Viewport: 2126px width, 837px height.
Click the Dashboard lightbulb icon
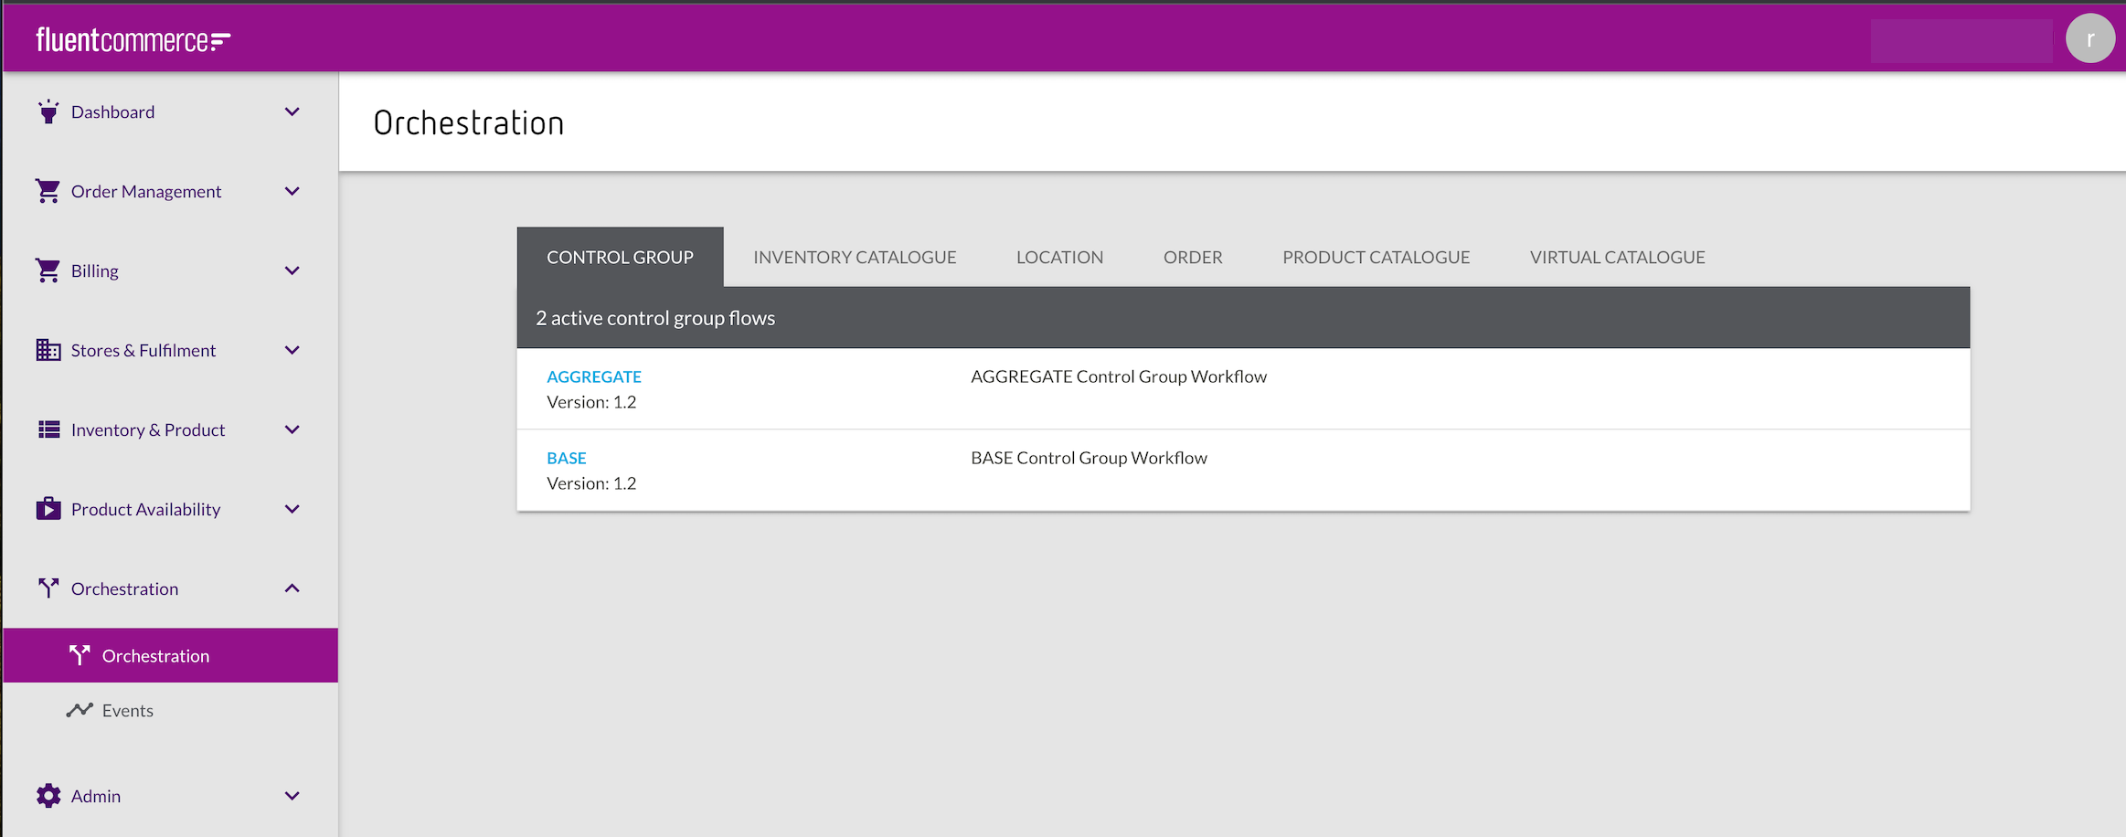click(48, 112)
